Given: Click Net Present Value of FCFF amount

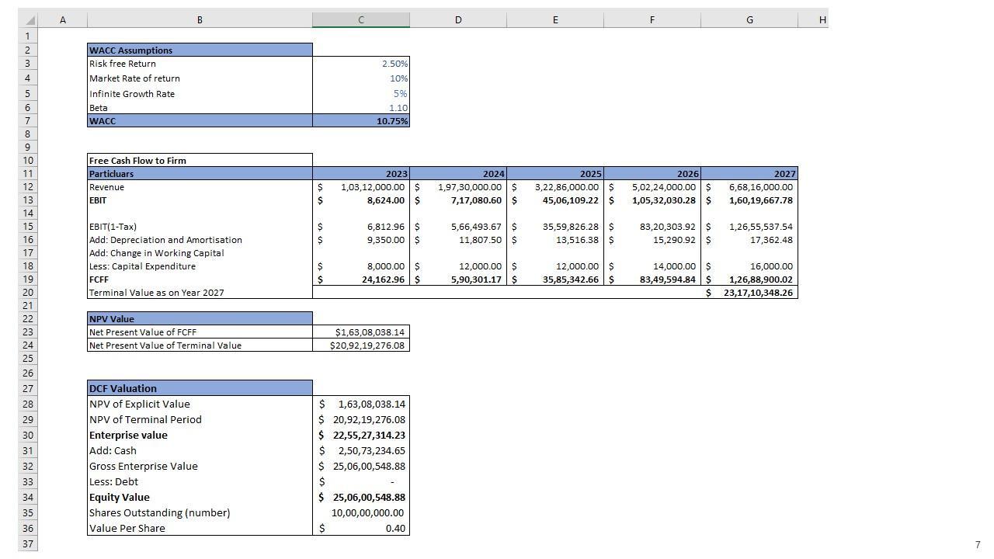Looking at the screenshot, I should 361,332.
